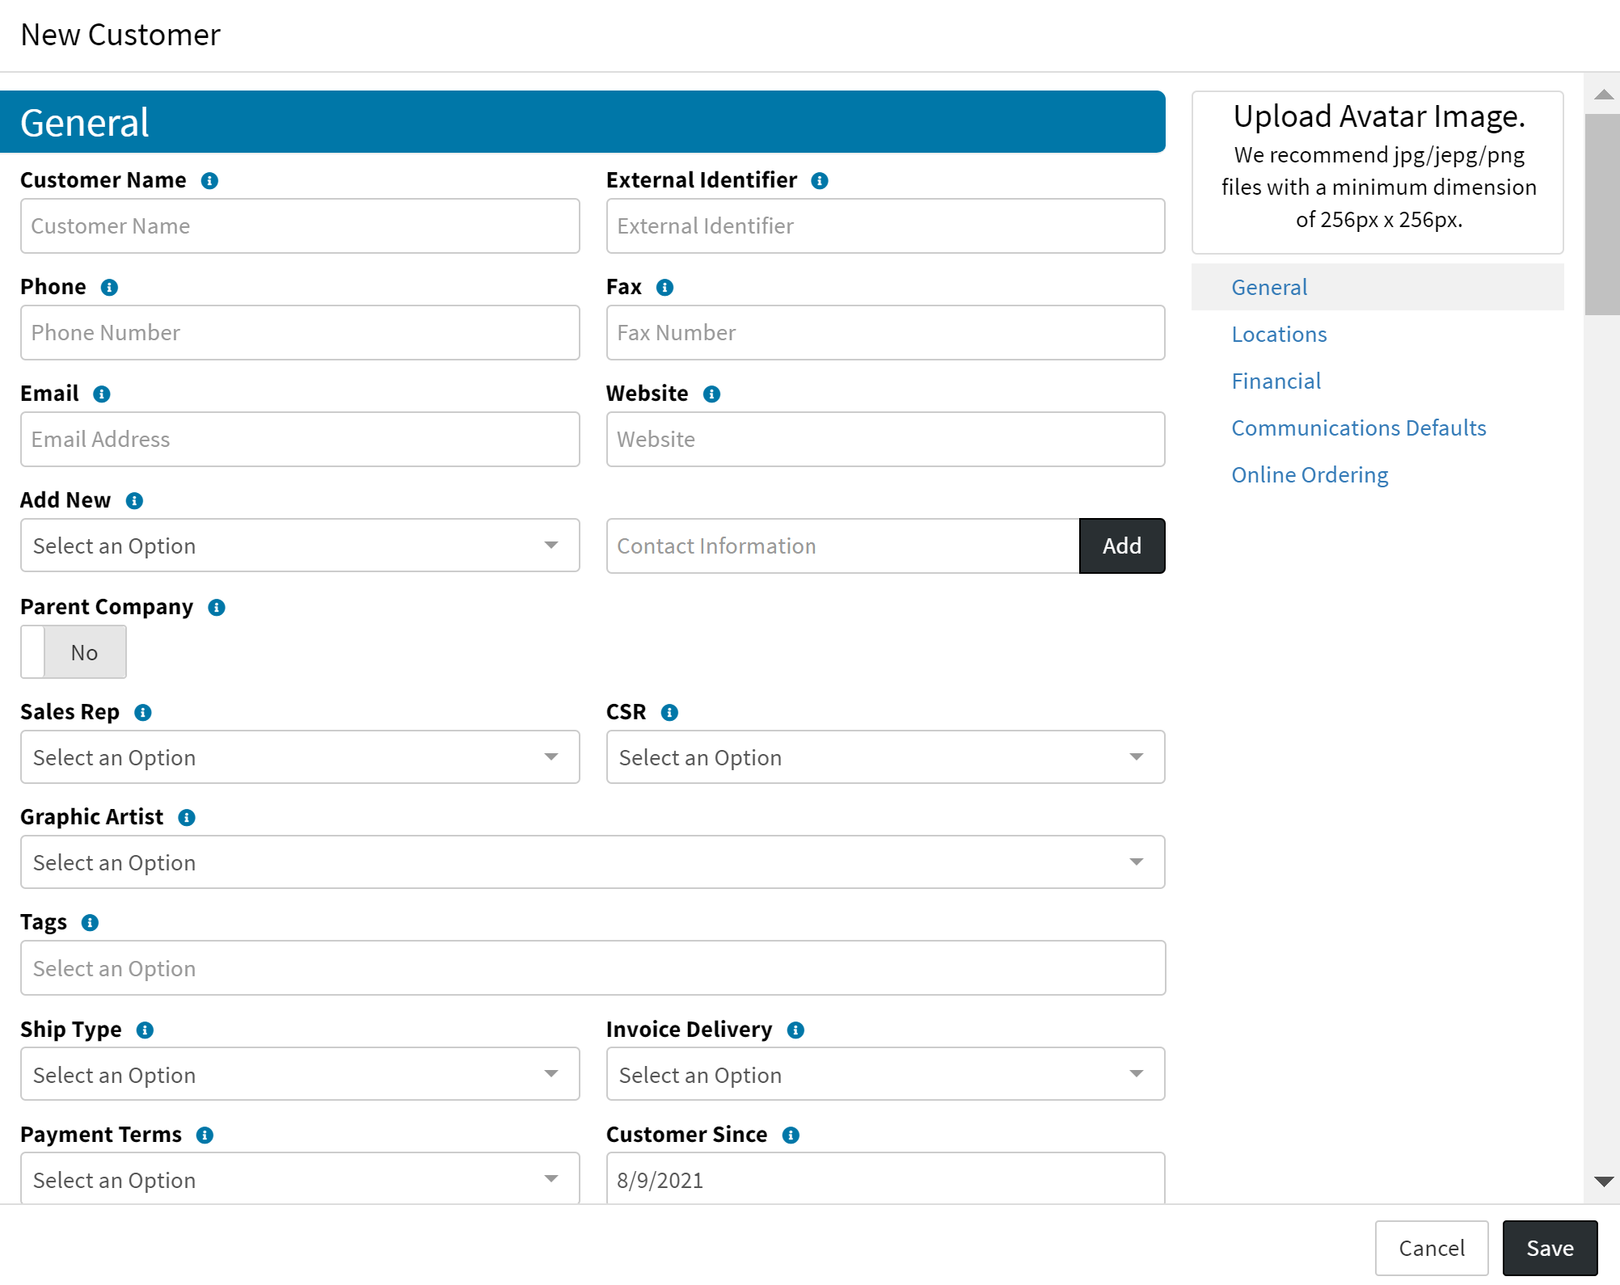Open the Graphic Artist dropdown
1620x1285 pixels.
click(593, 862)
